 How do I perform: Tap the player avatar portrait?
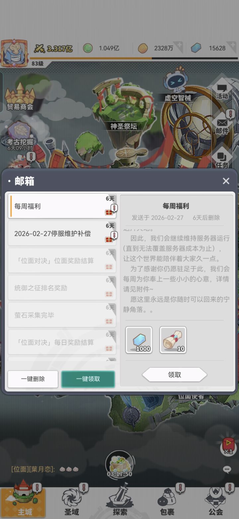tap(14, 52)
